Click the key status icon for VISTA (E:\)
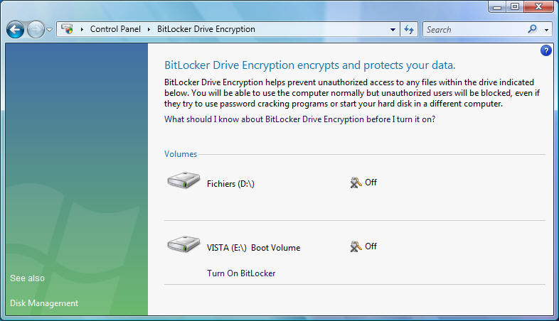559x321 pixels. click(356, 246)
